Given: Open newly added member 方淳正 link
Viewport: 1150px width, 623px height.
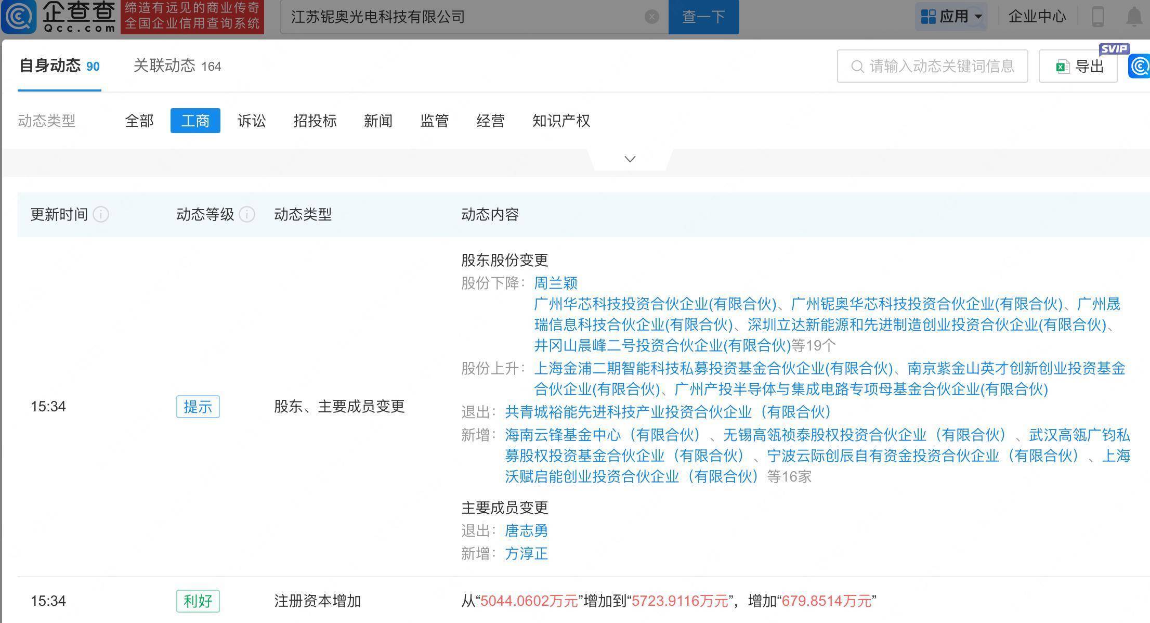Looking at the screenshot, I should (527, 553).
